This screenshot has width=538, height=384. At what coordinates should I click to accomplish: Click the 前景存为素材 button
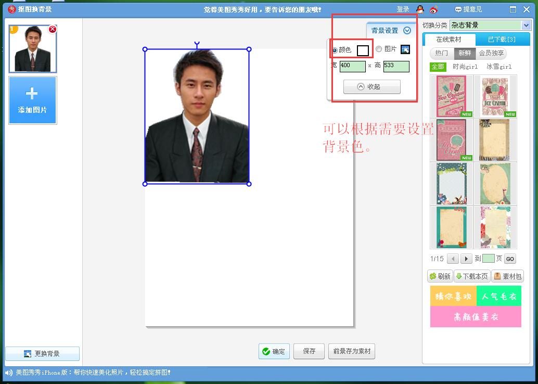pos(352,351)
